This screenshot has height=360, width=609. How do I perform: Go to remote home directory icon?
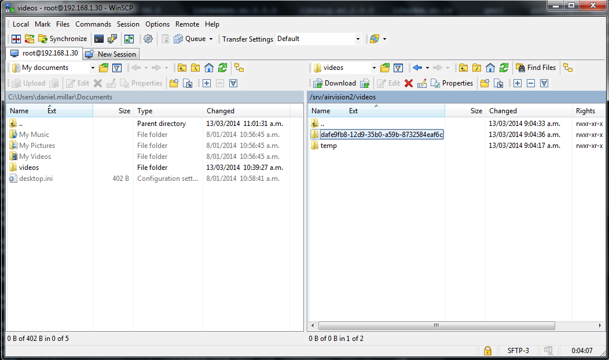(490, 68)
